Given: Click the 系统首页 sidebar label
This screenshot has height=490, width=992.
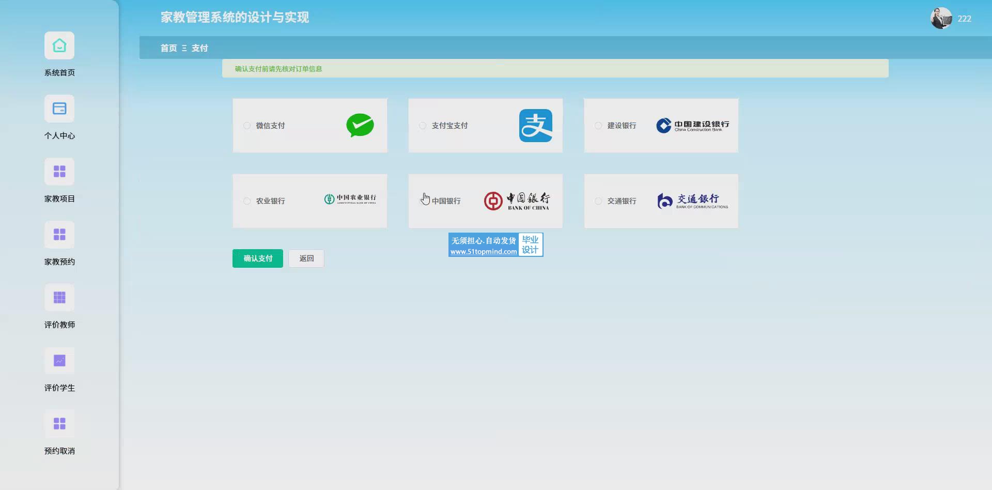Looking at the screenshot, I should tap(59, 73).
